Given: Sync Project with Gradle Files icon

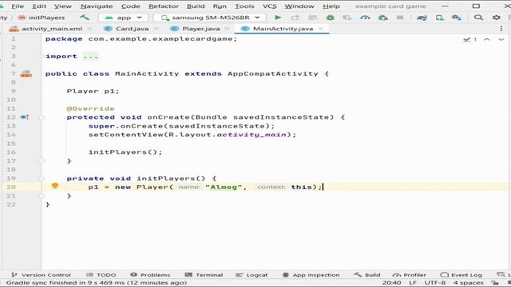Looking at the screenshot, I should point(422,18).
